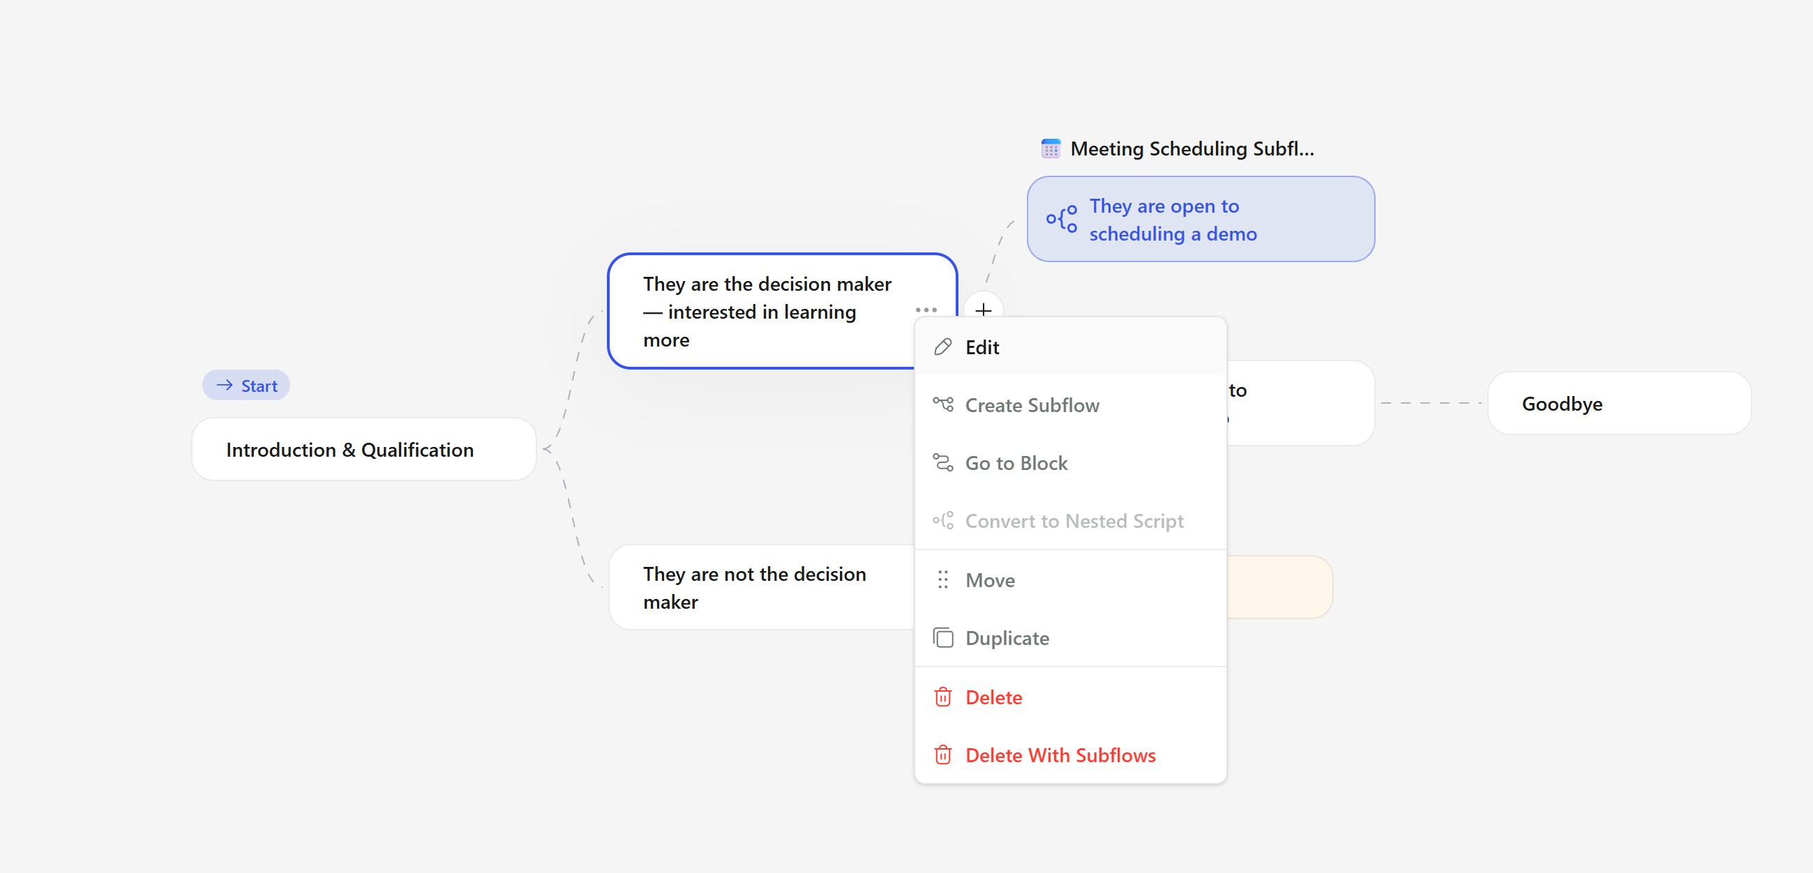Choose Go to Block menu entry
Viewport: 1813px width, 873px height.
(1070, 463)
